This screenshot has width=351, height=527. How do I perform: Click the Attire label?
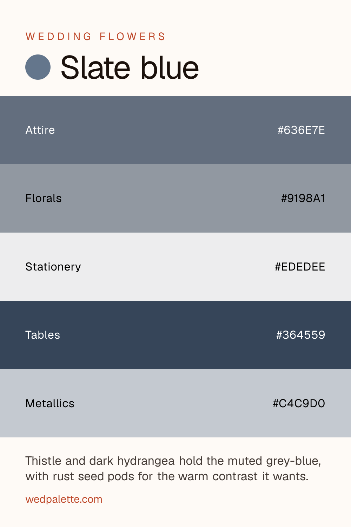pyautogui.click(x=40, y=130)
